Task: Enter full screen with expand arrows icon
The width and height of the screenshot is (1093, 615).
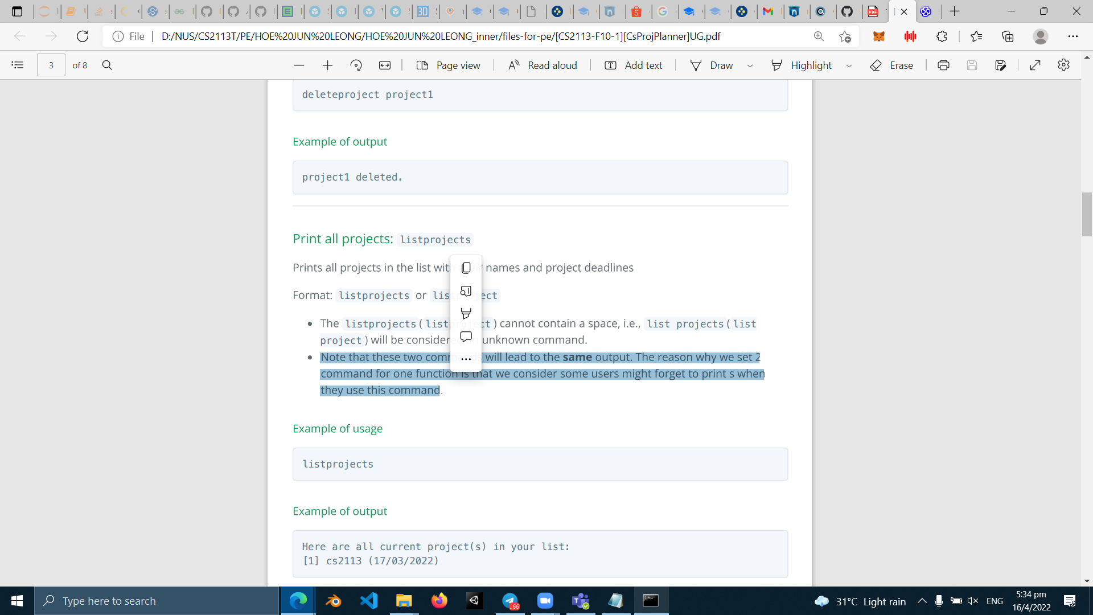Action: tap(1036, 65)
